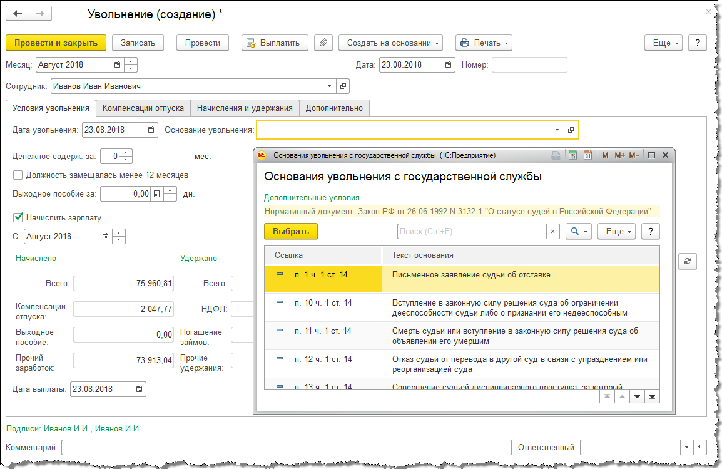The height and width of the screenshot is (469, 722).
Task: Open search options dropdown in popup
Action: [579, 231]
